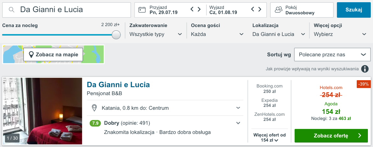Click green Zobacz ofertę button

point(331,136)
